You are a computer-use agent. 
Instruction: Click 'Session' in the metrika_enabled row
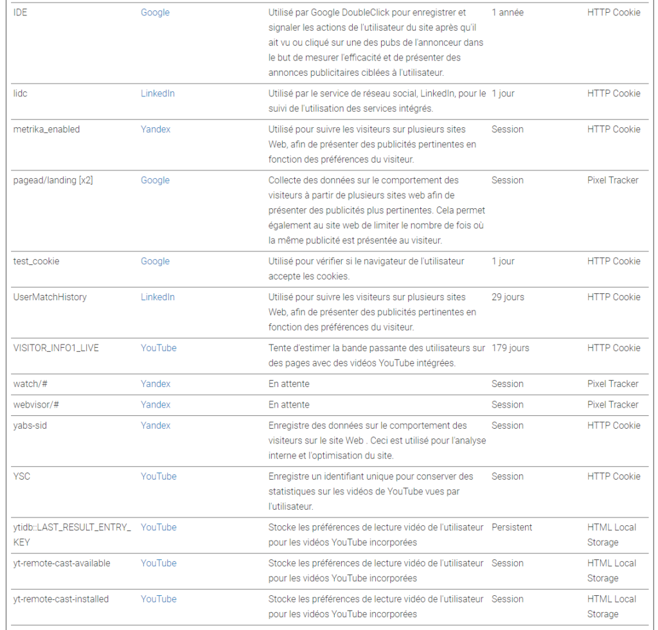(508, 129)
